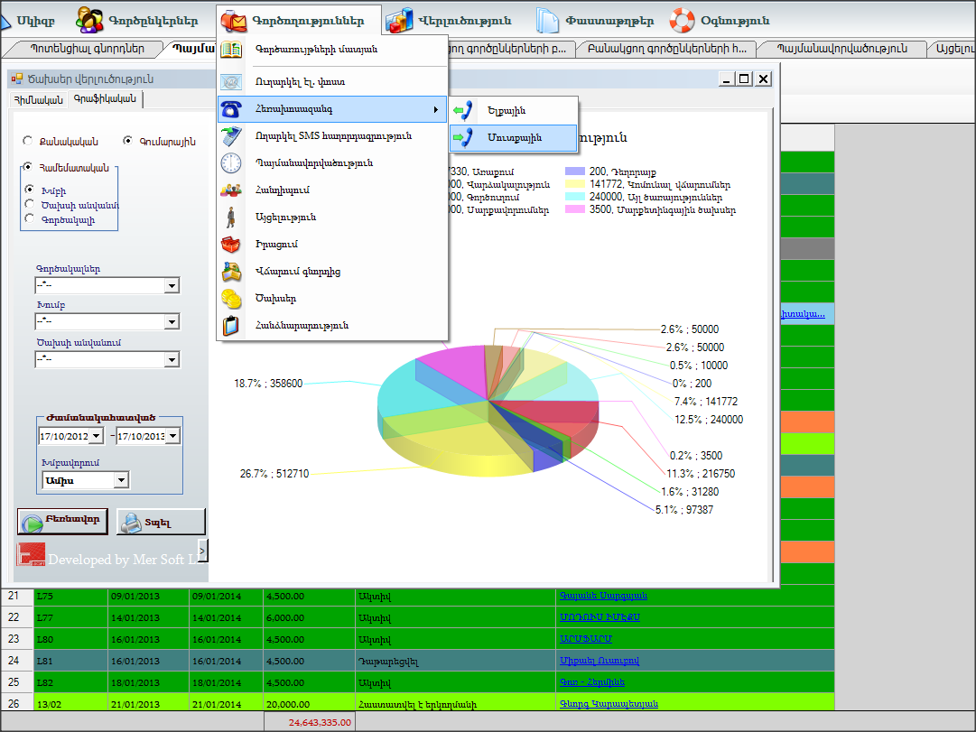Click the clock icon beside Պայմանավորվածություն in the menu
The width and height of the screenshot is (976, 732).
(x=231, y=163)
